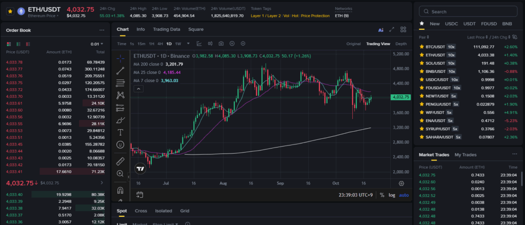Pick the text annotation tool
This screenshot has width=525, height=225.
120,132
